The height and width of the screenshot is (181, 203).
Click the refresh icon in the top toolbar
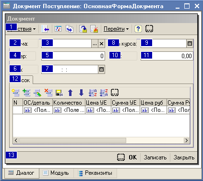[58, 29]
